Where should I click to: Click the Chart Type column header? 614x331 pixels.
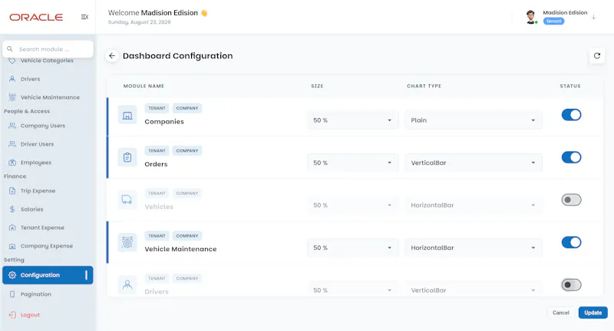[x=424, y=86]
